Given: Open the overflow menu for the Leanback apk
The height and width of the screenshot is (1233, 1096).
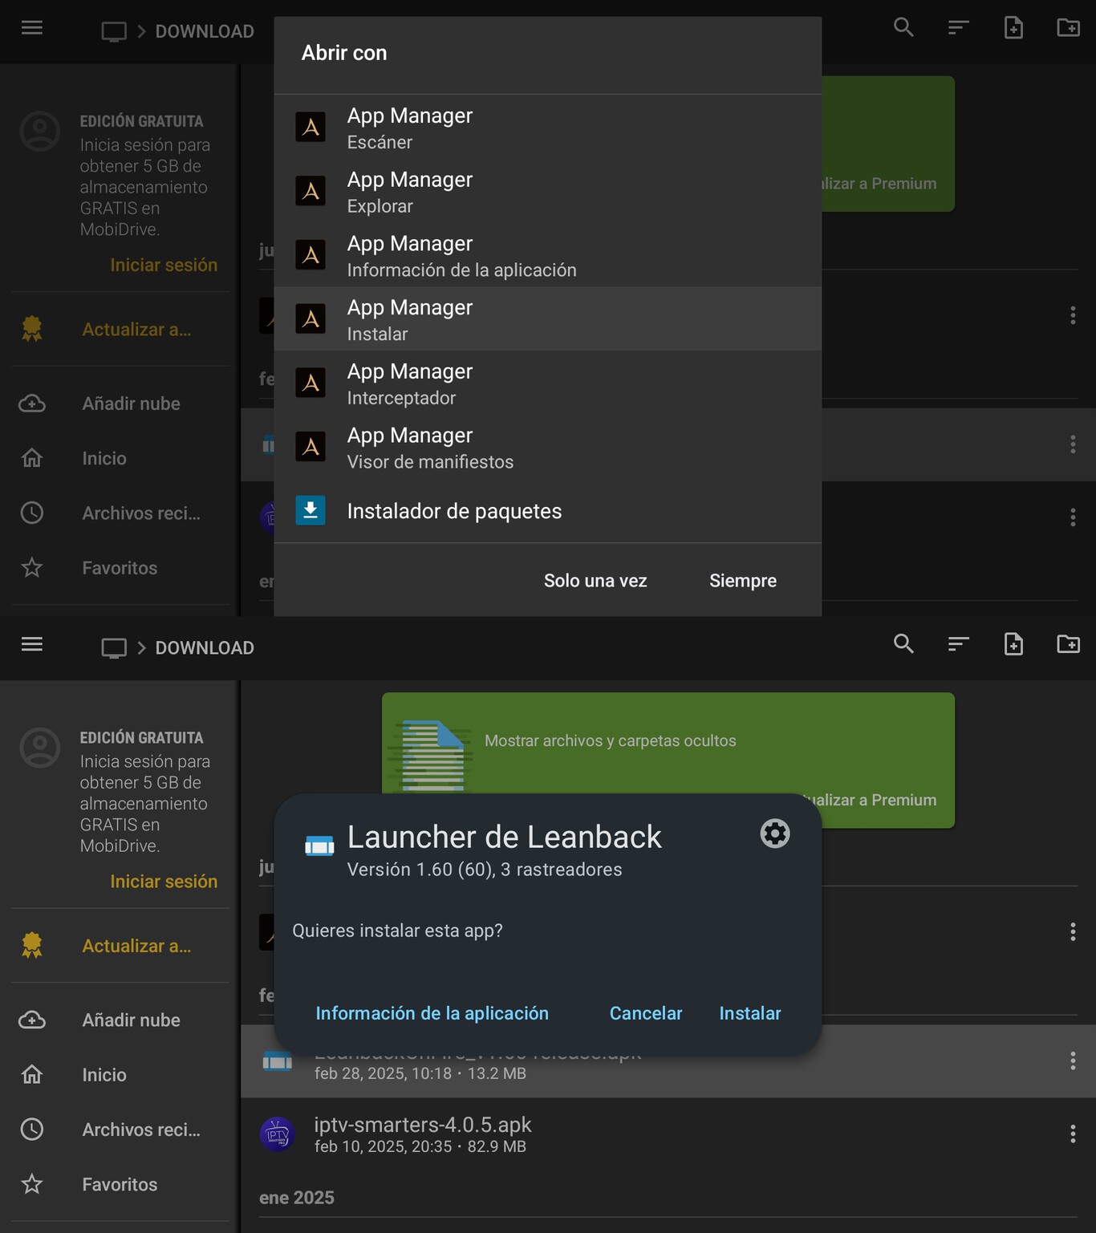Looking at the screenshot, I should tap(1074, 1061).
